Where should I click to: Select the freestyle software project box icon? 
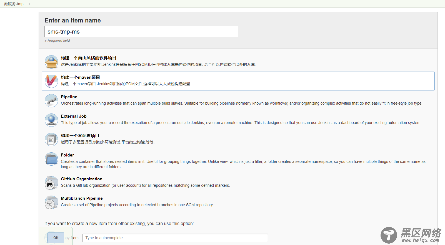[51, 62]
